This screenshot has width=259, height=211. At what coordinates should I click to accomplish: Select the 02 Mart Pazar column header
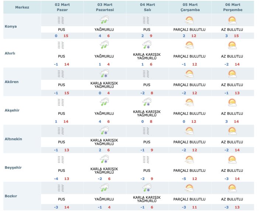[x=62, y=7]
